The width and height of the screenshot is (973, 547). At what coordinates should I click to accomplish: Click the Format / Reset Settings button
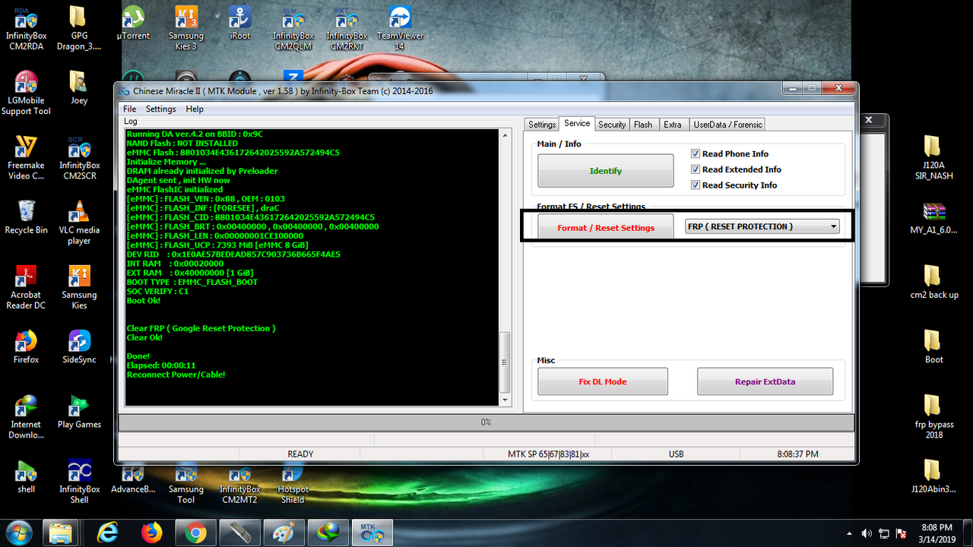coord(605,226)
